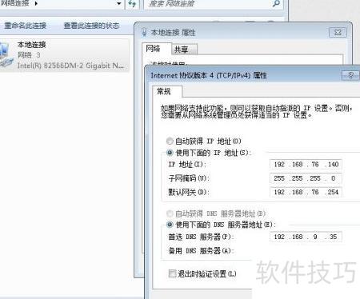This screenshot has width=360, height=299.
Task: Click 重命名此连接 in the toolbar
Action: click(26, 26)
